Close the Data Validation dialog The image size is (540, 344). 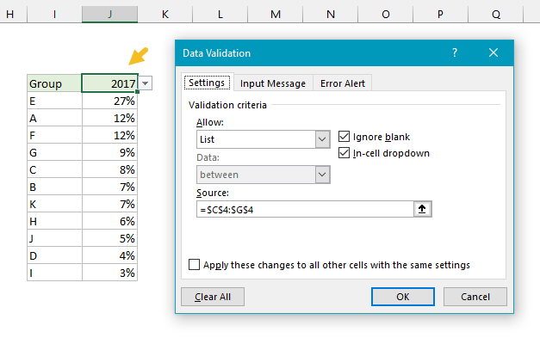(x=493, y=53)
